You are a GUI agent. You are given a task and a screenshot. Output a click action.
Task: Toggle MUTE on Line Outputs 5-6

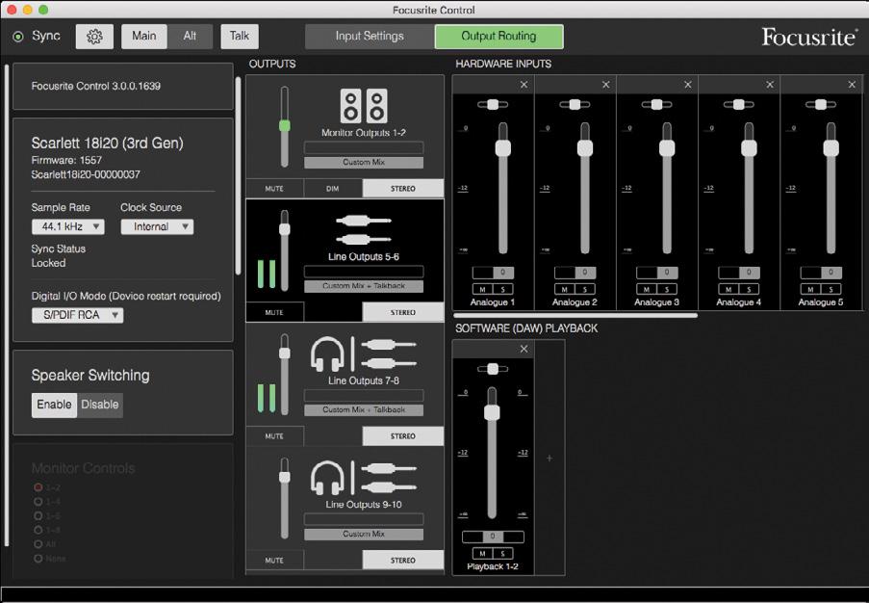pos(274,312)
